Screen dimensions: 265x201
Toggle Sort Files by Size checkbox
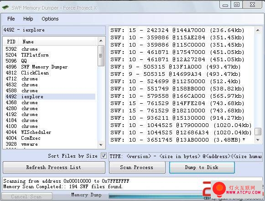point(104,155)
